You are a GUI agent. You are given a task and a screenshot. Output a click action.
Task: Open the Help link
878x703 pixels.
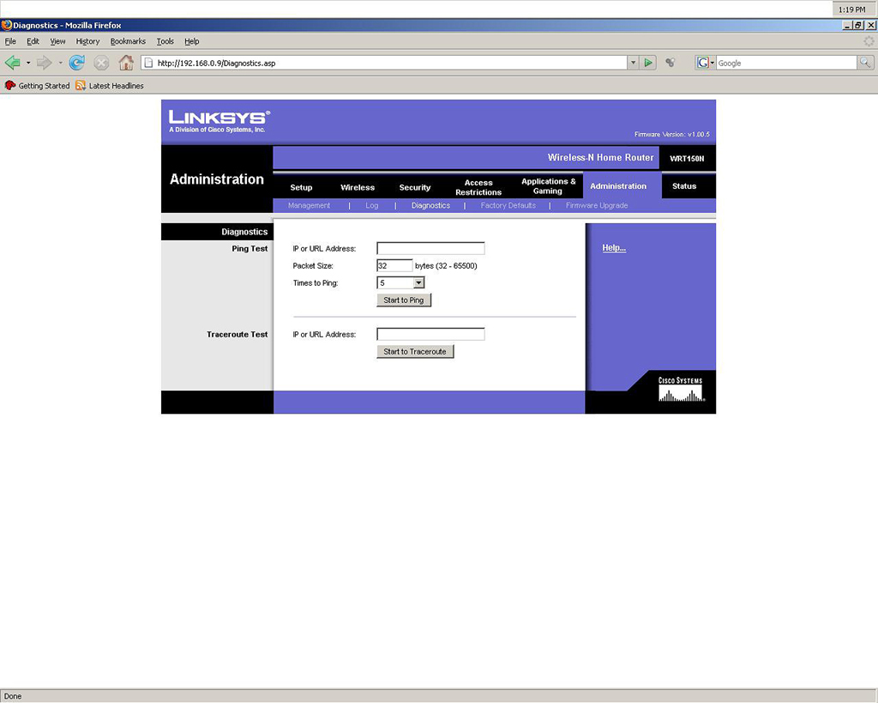614,248
